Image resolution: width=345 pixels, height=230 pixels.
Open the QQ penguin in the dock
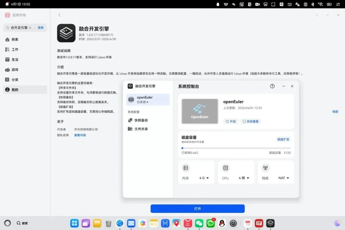coord(222,223)
